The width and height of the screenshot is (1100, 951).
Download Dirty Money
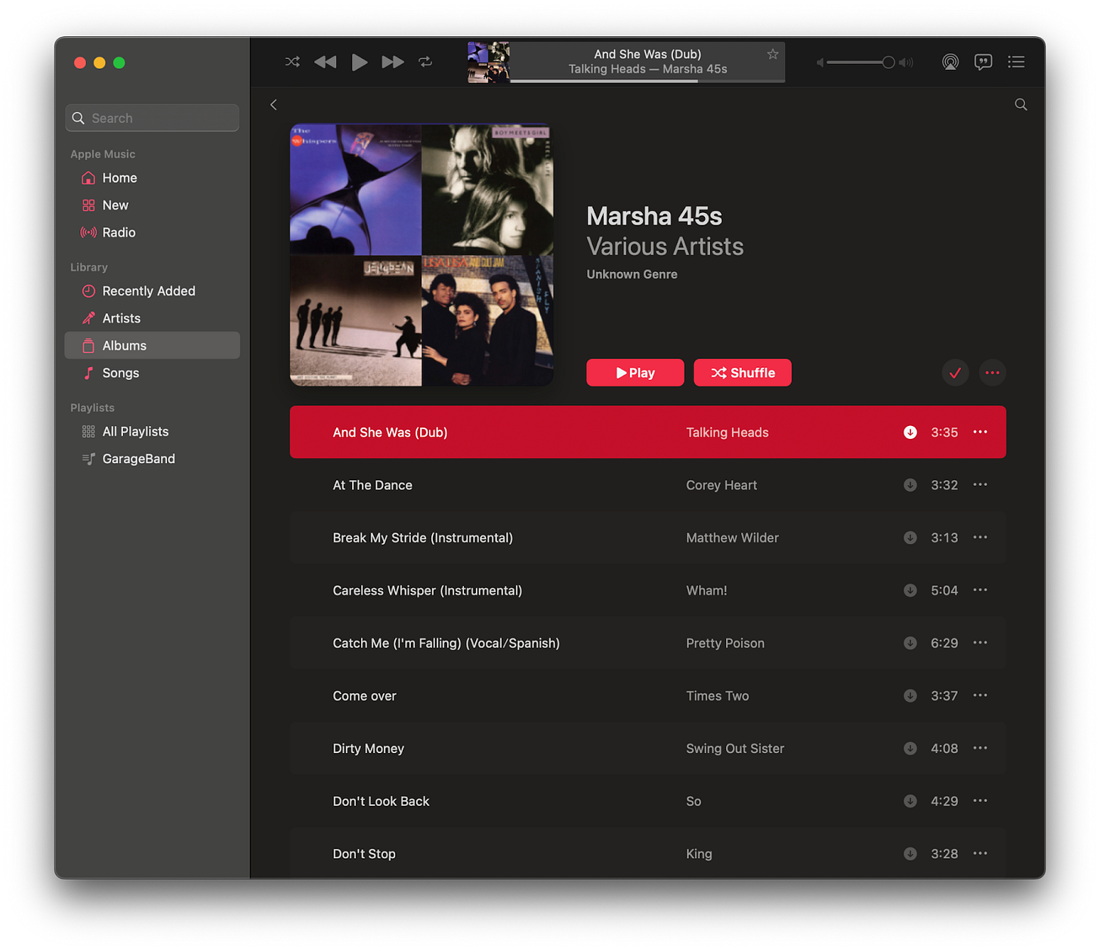pyautogui.click(x=910, y=749)
